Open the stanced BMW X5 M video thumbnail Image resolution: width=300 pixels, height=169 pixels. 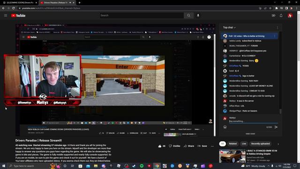point(232,156)
